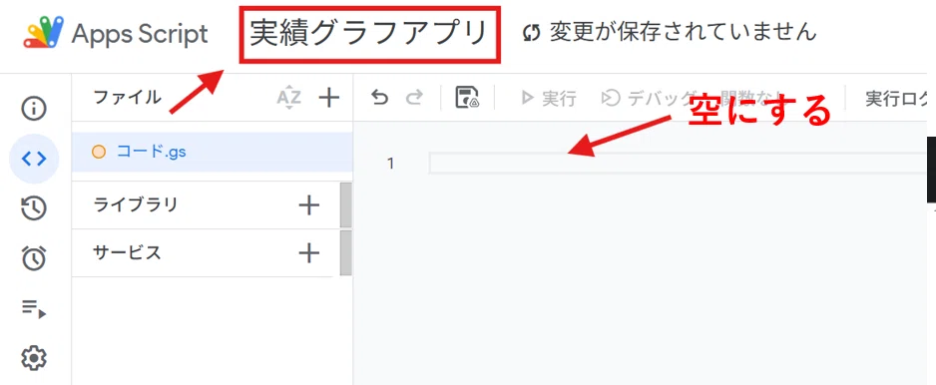Click line number 1 in gutter
This screenshot has width=936, height=385.
[x=390, y=163]
